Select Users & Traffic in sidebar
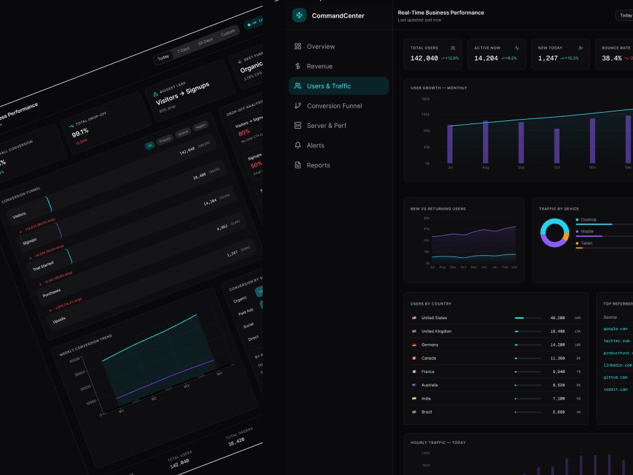The width and height of the screenshot is (633, 475). [339, 86]
